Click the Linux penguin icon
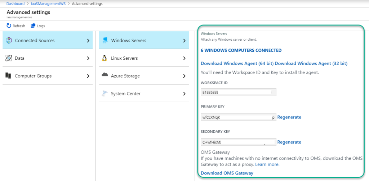Viewport: 369px width, 181px height. point(104,58)
